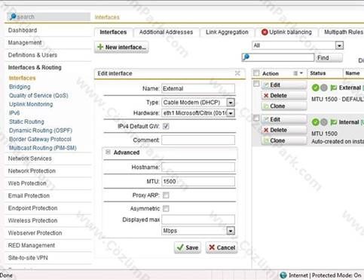
Task: Collapse the Advanced section
Action: point(108,152)
